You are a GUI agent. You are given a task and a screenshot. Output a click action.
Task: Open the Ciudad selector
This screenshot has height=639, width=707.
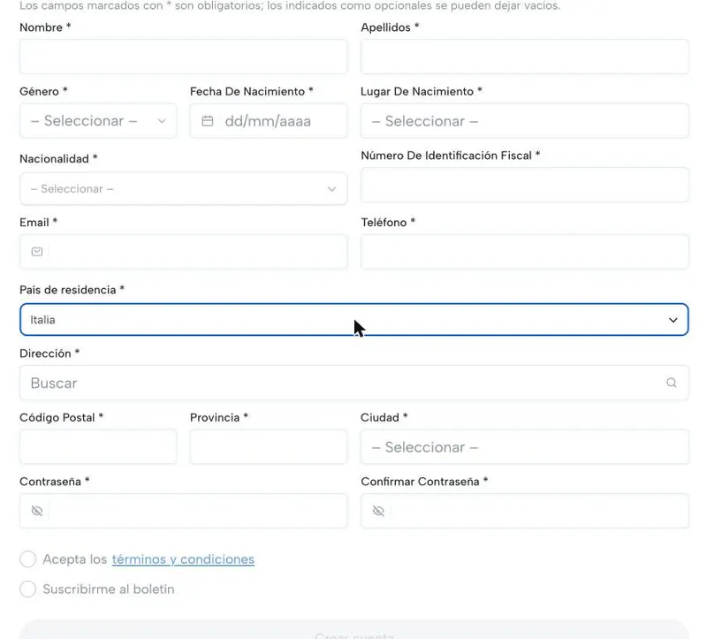tap(524, 447)
